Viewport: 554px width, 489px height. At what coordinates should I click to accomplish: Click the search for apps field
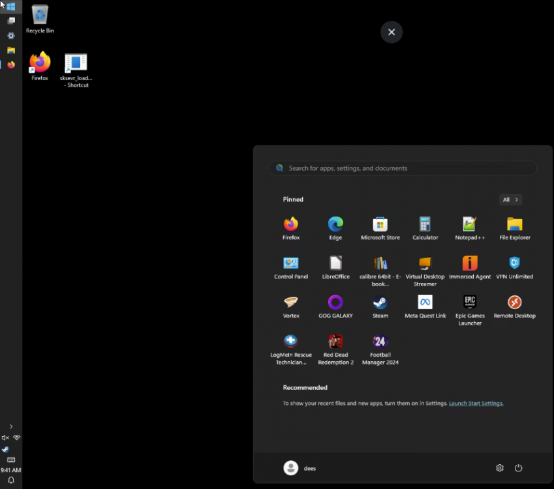tap(402, 168)
